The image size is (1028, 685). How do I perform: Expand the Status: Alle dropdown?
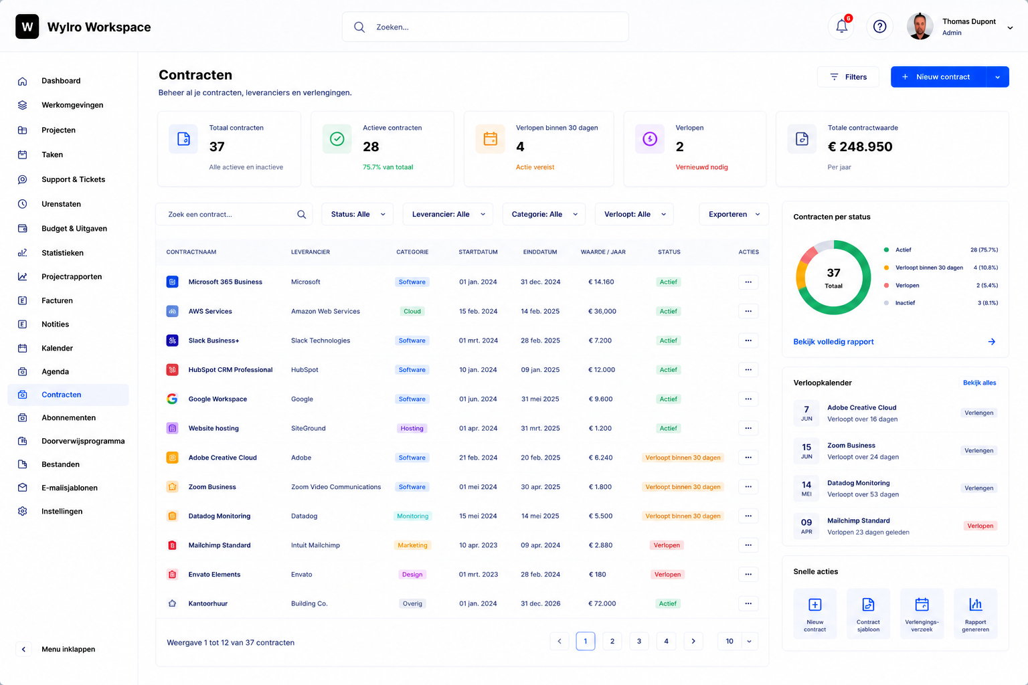point(357,215)
